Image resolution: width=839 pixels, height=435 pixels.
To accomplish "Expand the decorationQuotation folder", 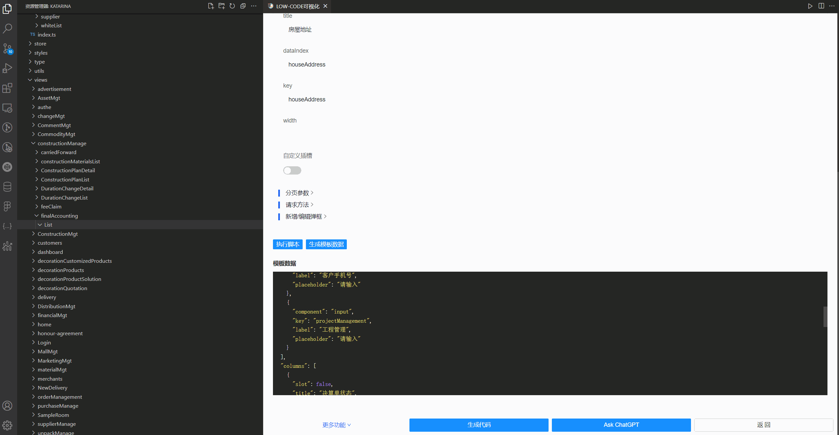I will [62, 288].
